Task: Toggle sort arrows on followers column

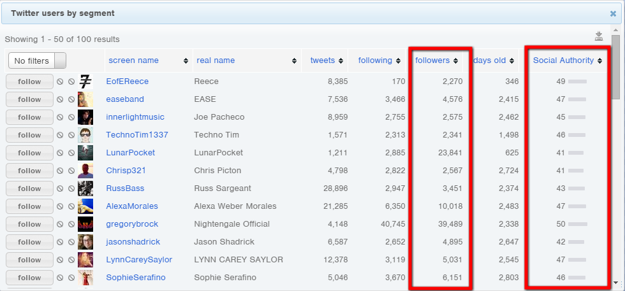Action: pyautogui.click(x=455, y=61)
